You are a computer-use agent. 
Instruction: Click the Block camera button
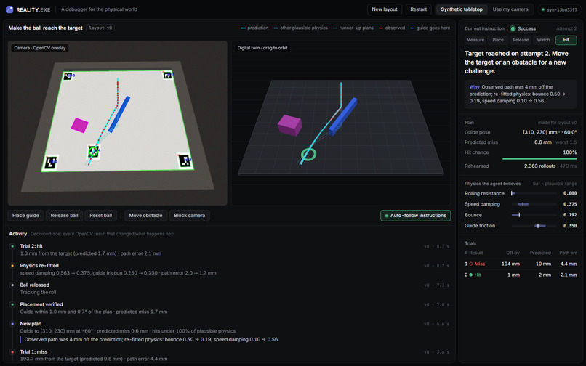click(x=189, y=216)
